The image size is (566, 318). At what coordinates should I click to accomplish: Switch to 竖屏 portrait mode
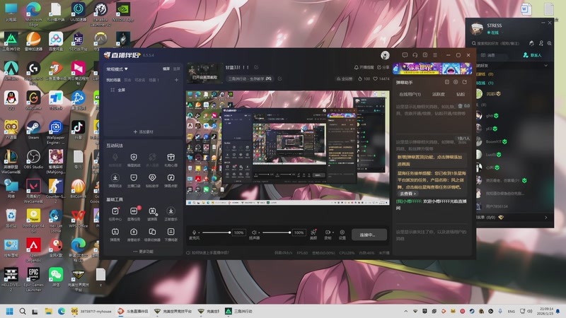(176, 69)
